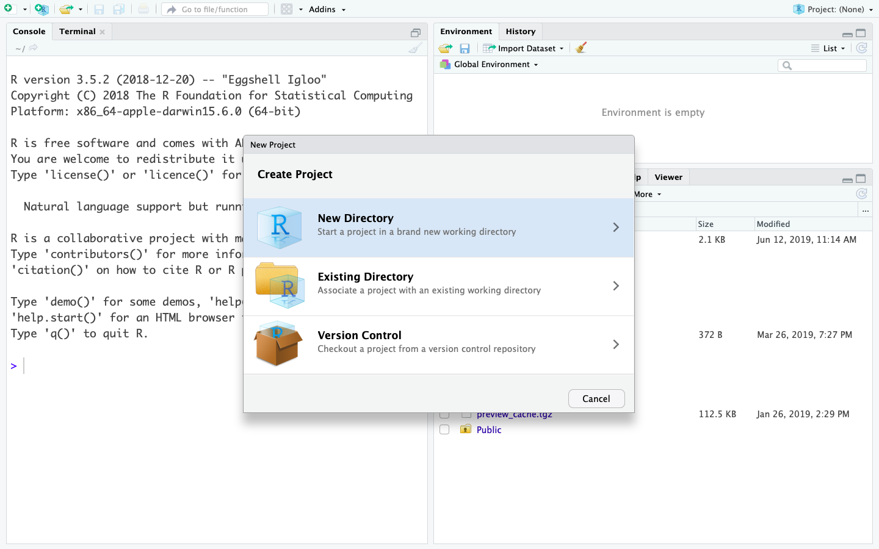Click the Existing Directory folder icon

tap(280, 285)
